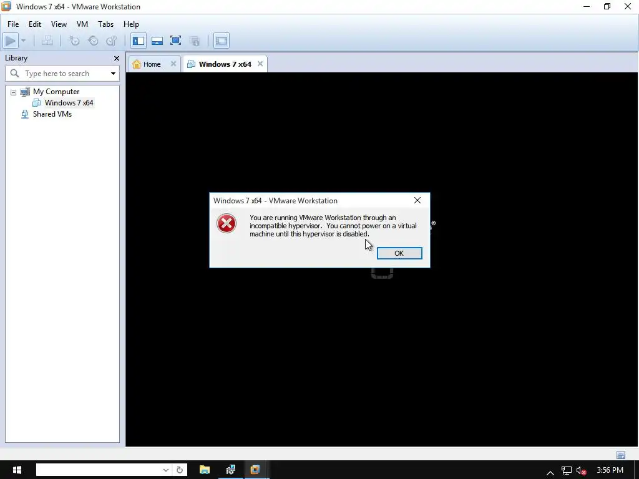The width and height of the screenshot is (639, 479).
Task: Switch to the Windows 7 x64 tab
Action: [x=225, y=64]
